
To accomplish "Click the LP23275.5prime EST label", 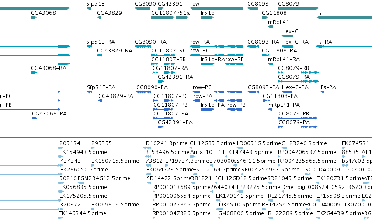I will tap(259, 188).
